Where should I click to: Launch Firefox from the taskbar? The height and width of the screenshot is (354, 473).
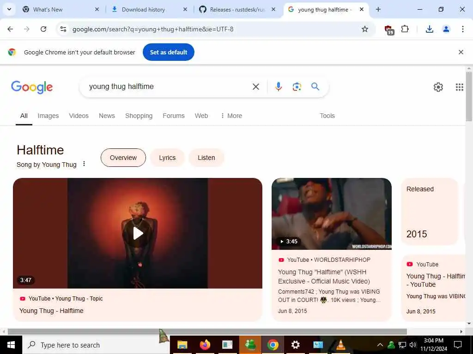205,345
